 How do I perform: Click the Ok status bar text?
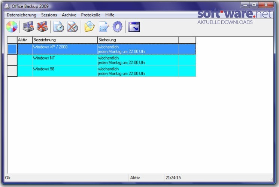coord(7,178)
